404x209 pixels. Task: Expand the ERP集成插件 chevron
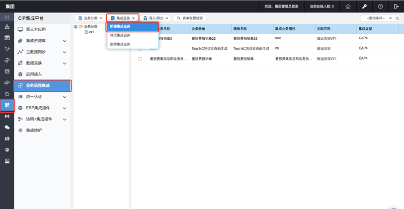coord(65,108)
